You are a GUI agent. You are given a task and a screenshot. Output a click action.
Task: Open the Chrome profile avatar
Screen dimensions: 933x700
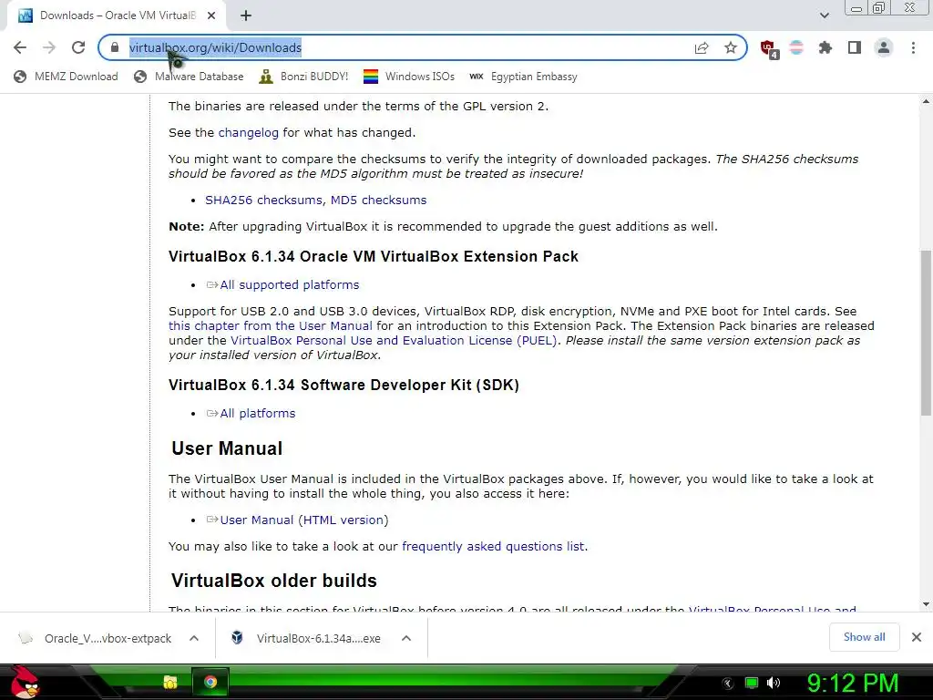click(884, 47)
